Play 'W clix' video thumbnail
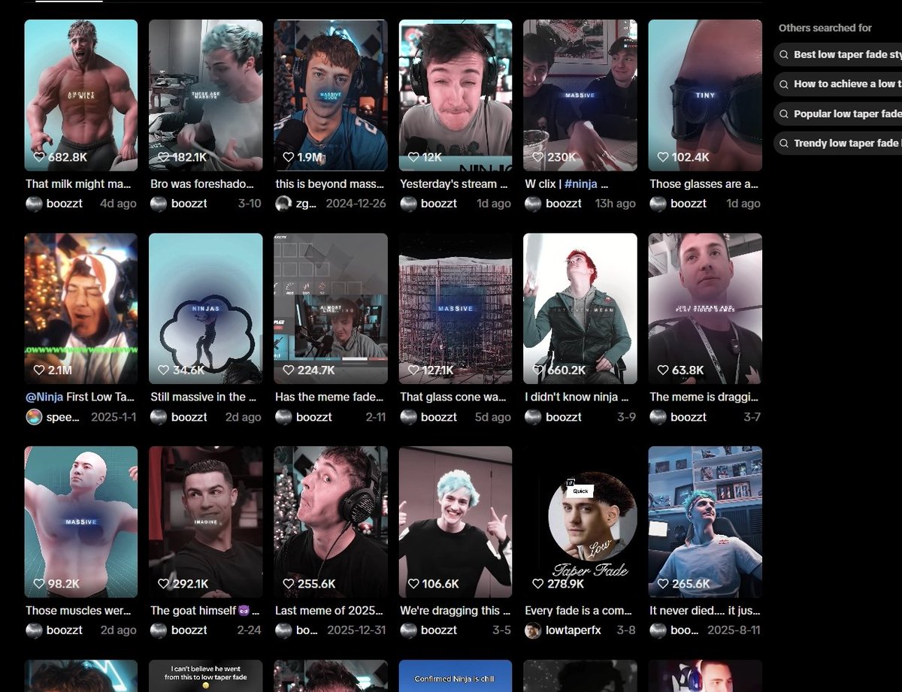This screenshot has height=692, width=902. pos(580,95)
